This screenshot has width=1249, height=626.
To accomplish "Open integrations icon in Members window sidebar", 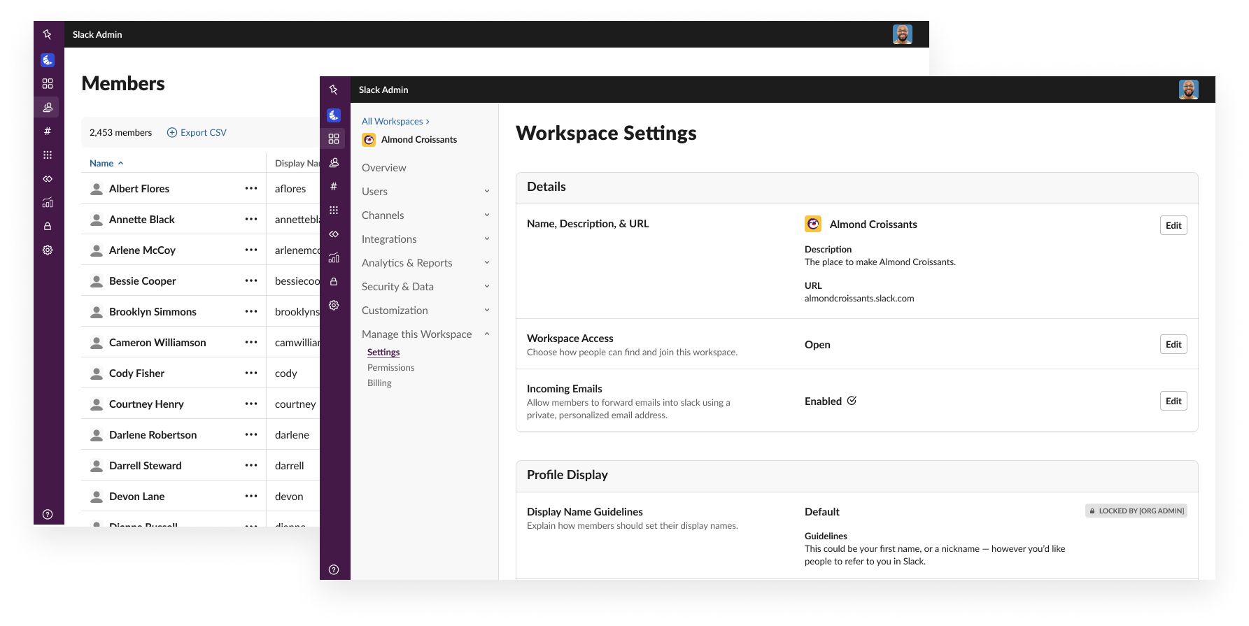I will [48, 178].
